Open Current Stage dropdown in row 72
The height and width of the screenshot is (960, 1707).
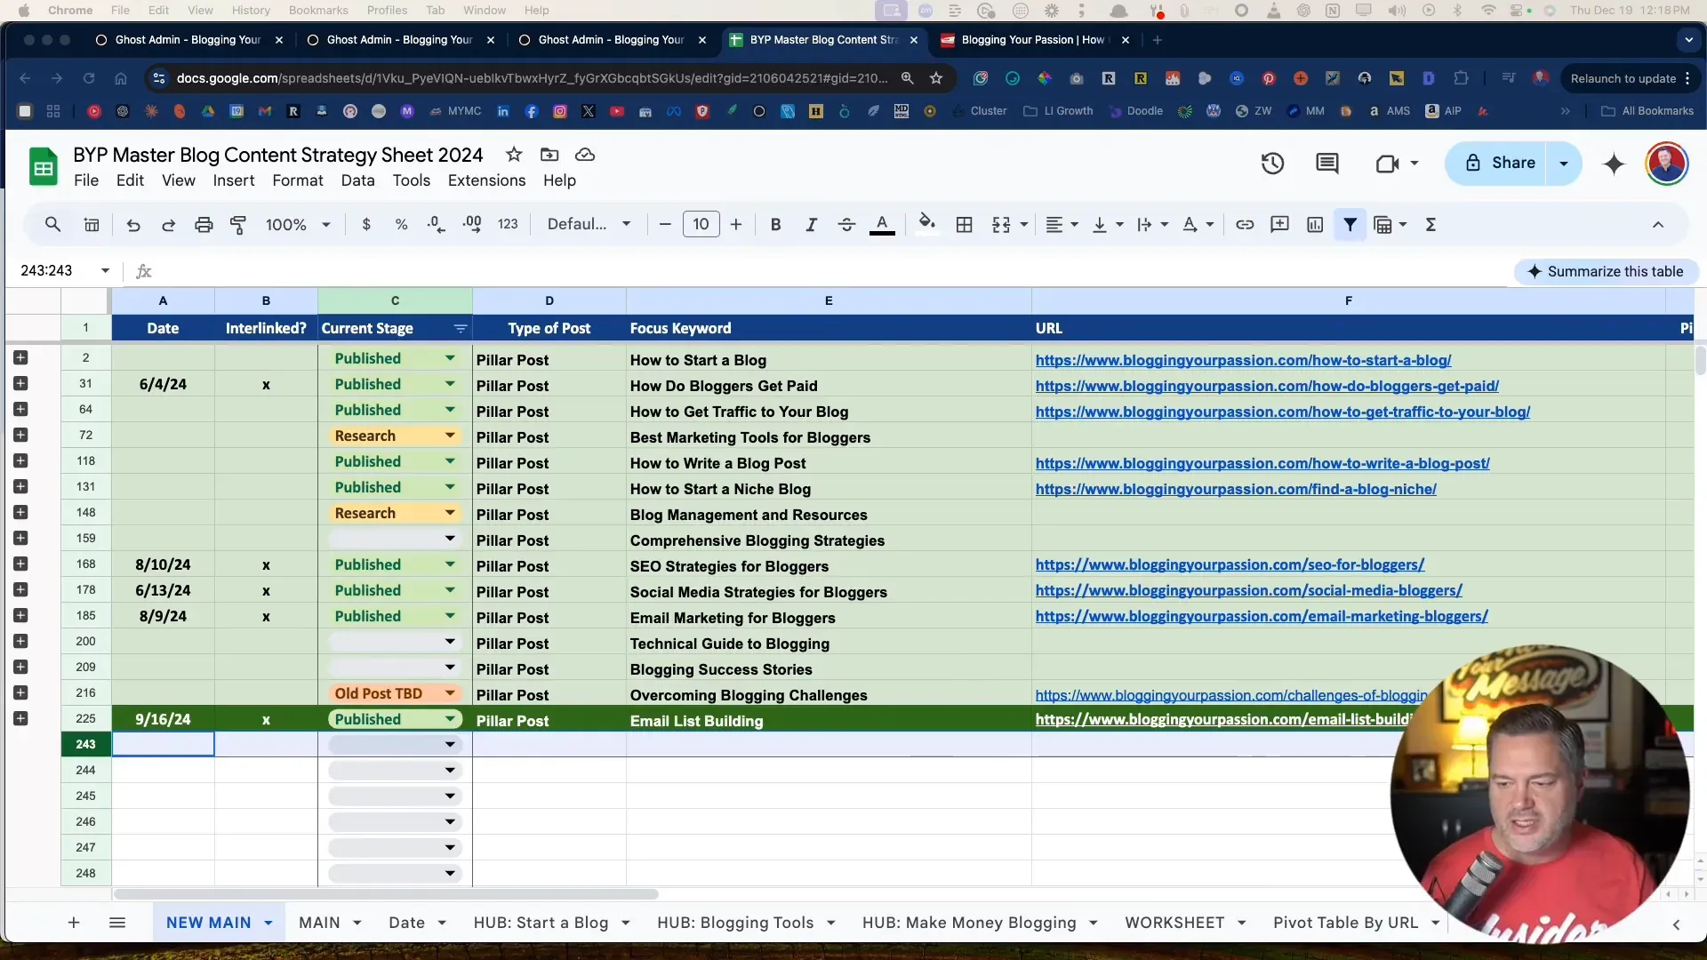pyautogui.click(x=450, y=436)
